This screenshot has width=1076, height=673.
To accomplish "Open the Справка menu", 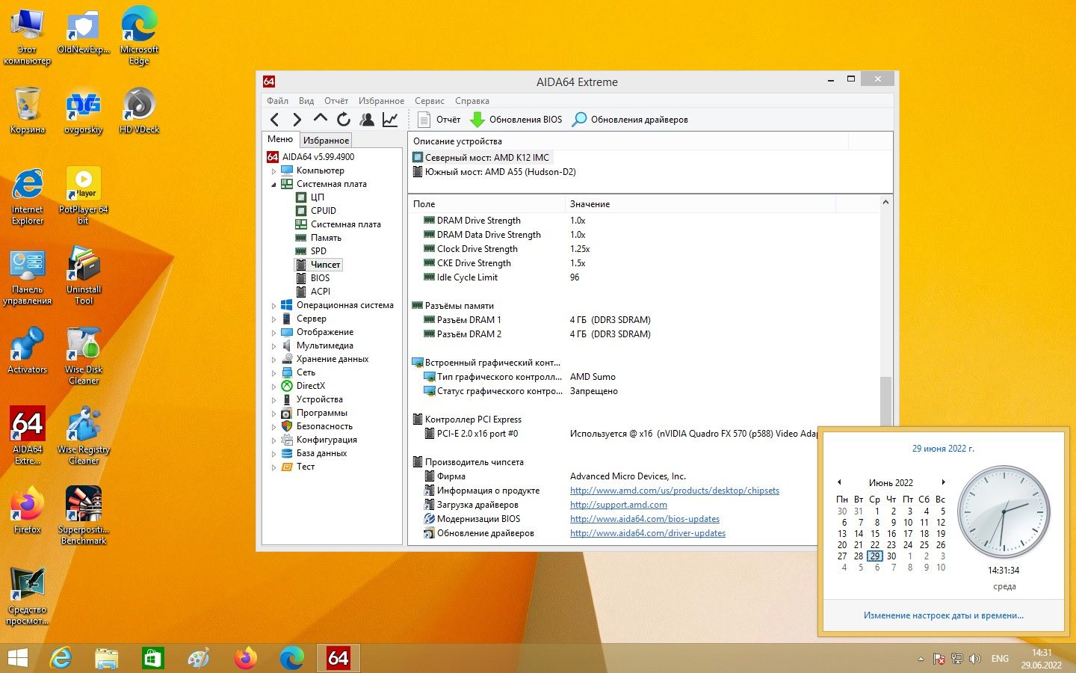I will [x=472, y=101].
